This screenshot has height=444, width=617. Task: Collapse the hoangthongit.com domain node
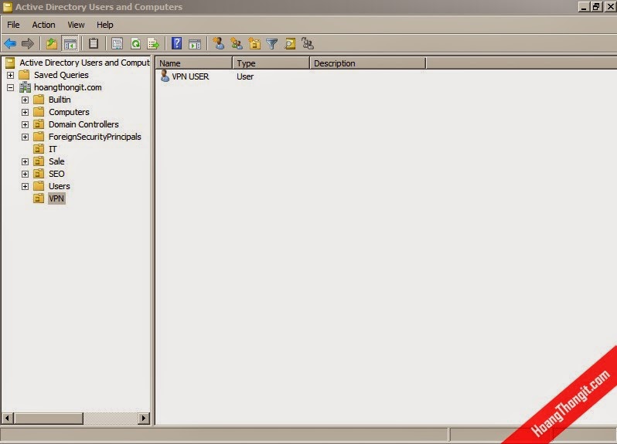pyautogui.click(x=10, y=87)
